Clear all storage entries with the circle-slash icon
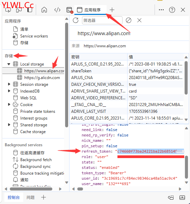 pos(129,20)
